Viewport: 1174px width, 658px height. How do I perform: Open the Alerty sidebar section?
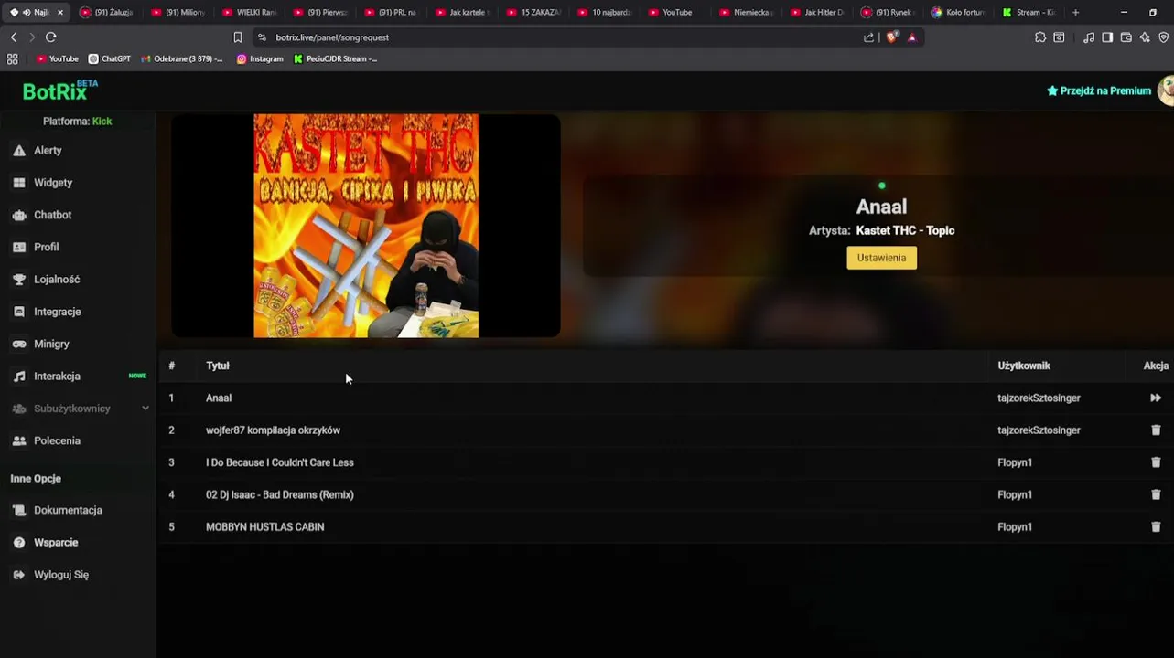(x=48, y=151)
